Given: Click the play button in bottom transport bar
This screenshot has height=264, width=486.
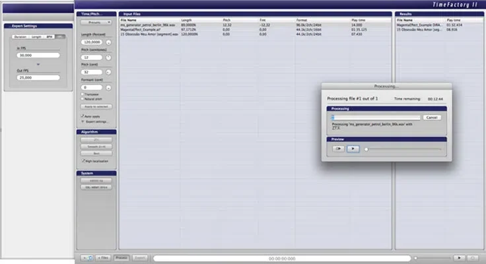Looking at the screenshot, I should 459,257.
